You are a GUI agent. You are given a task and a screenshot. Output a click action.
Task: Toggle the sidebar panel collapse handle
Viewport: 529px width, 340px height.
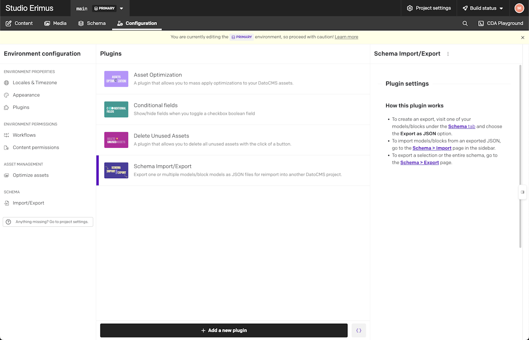(x=522, y=192)
